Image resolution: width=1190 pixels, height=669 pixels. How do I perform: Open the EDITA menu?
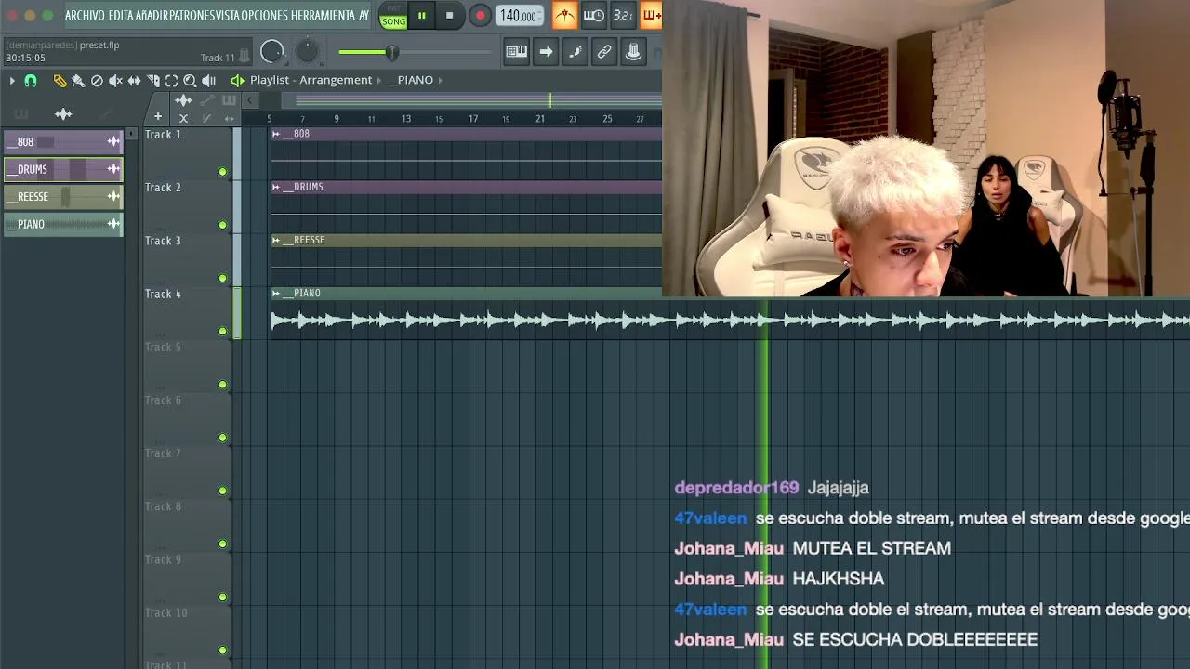pos(121,15)
